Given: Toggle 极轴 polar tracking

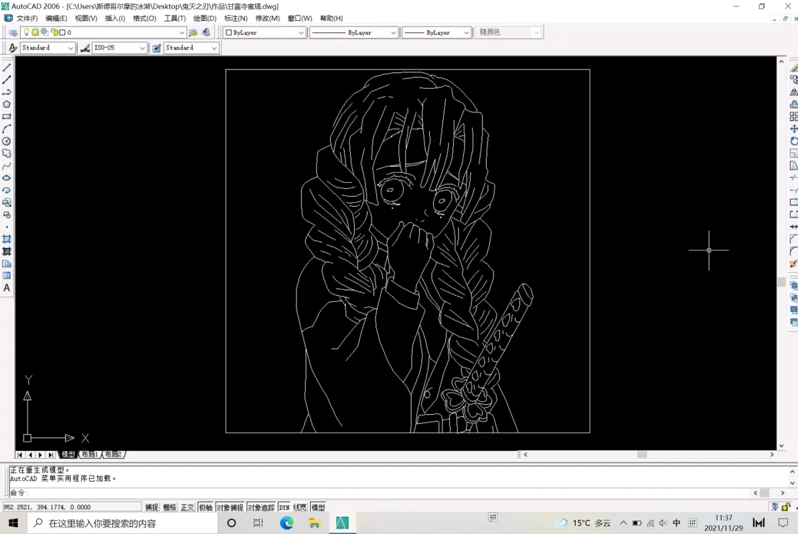Looking at the screenshot, I should [x=206, y=507].
